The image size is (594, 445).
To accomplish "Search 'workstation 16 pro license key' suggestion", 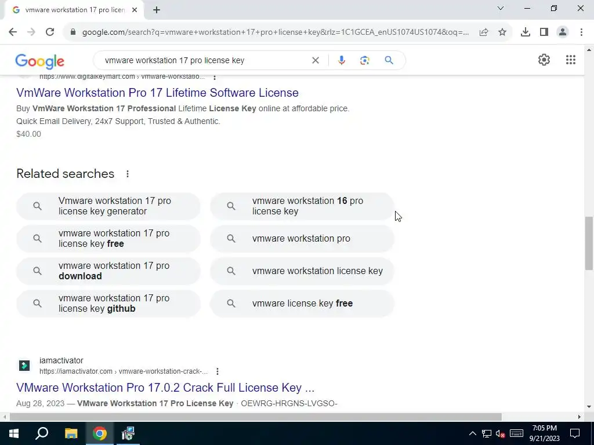I will (x=302, y=206).
